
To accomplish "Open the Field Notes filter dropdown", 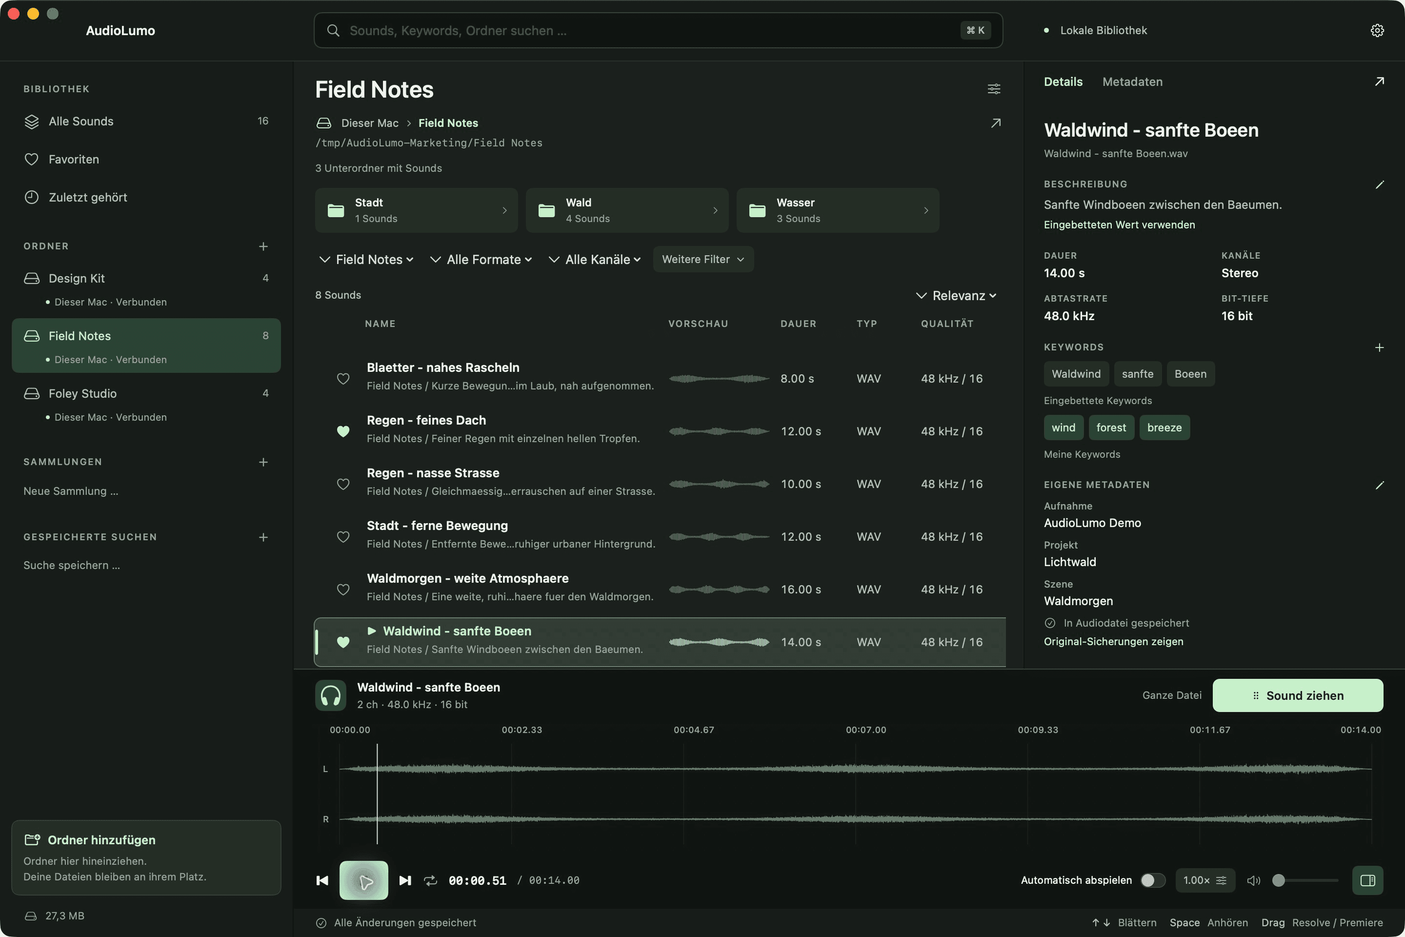I will click(x=367, y=259).
